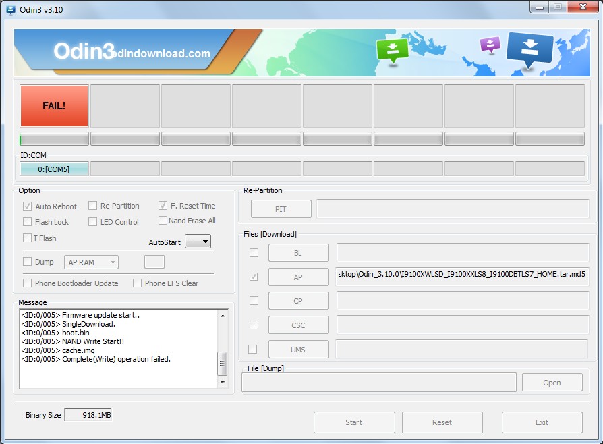Click the purple download bubble banner icon
The image size is (603, 444).
pyautogui.click(x=490, y=45)
